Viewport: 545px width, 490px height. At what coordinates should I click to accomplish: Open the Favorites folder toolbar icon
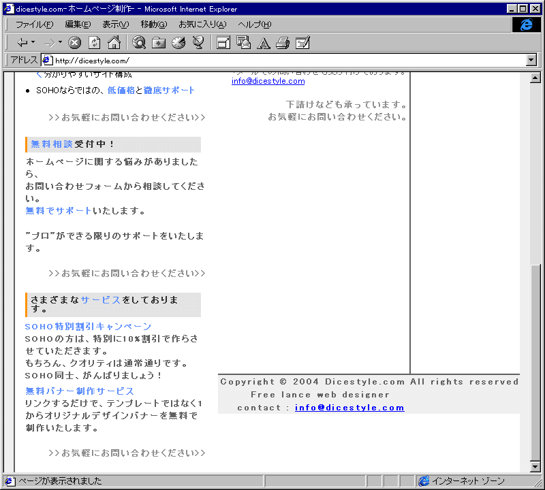coord(159,43)
